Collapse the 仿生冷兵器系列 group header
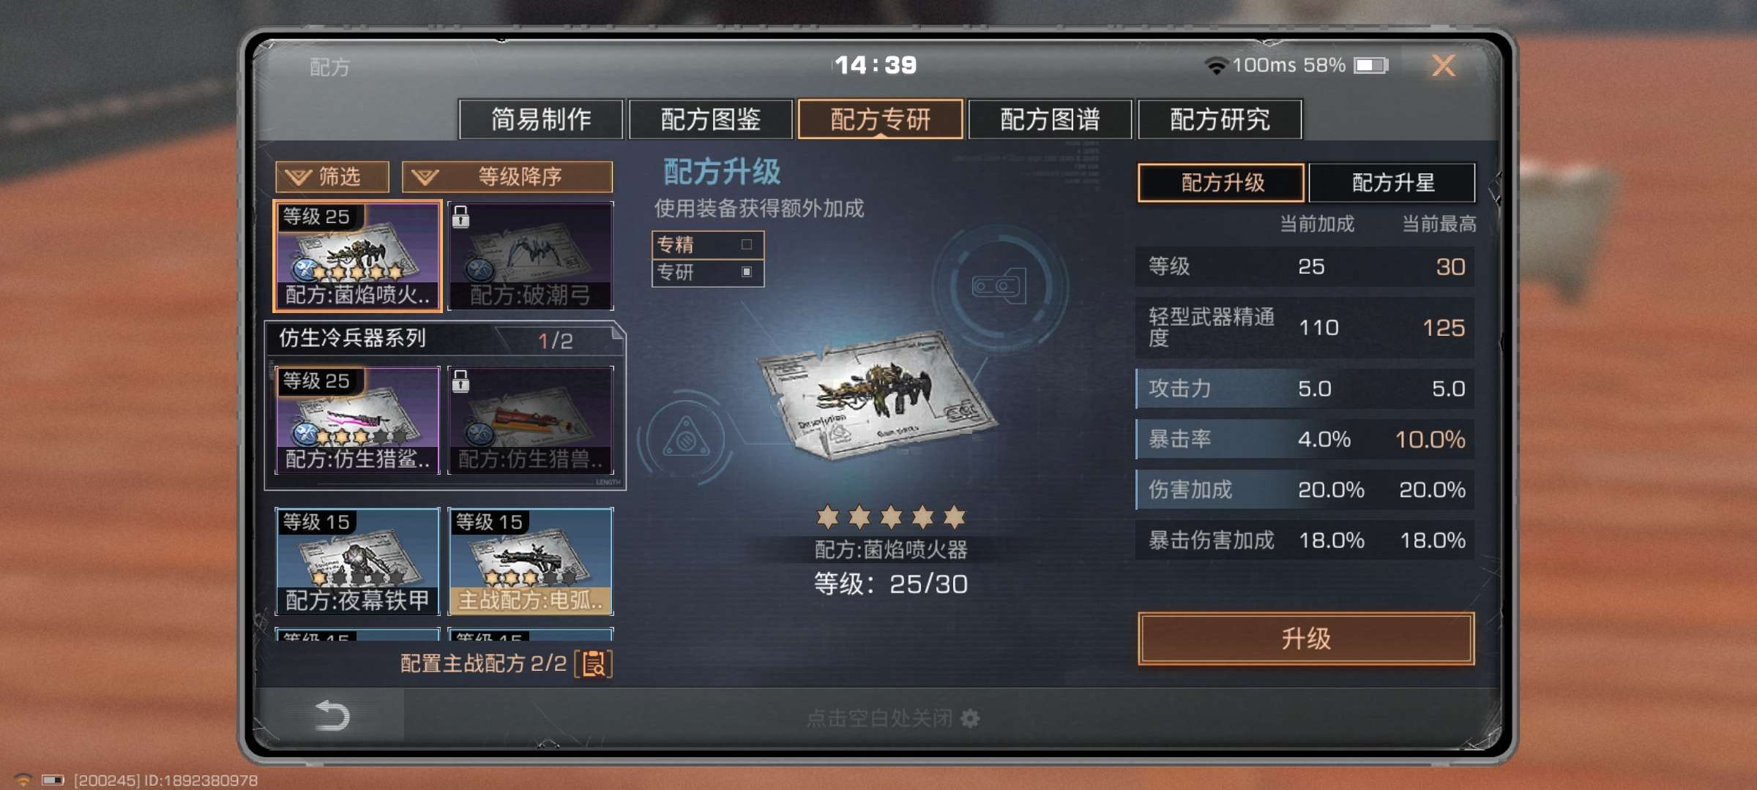This screenshot has width=1757, height=790. [444, 339]
